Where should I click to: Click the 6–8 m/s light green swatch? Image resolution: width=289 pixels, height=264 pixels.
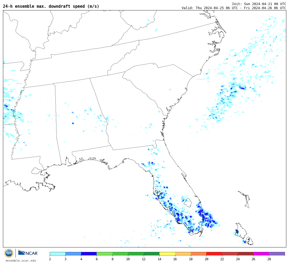click(105, 254)
